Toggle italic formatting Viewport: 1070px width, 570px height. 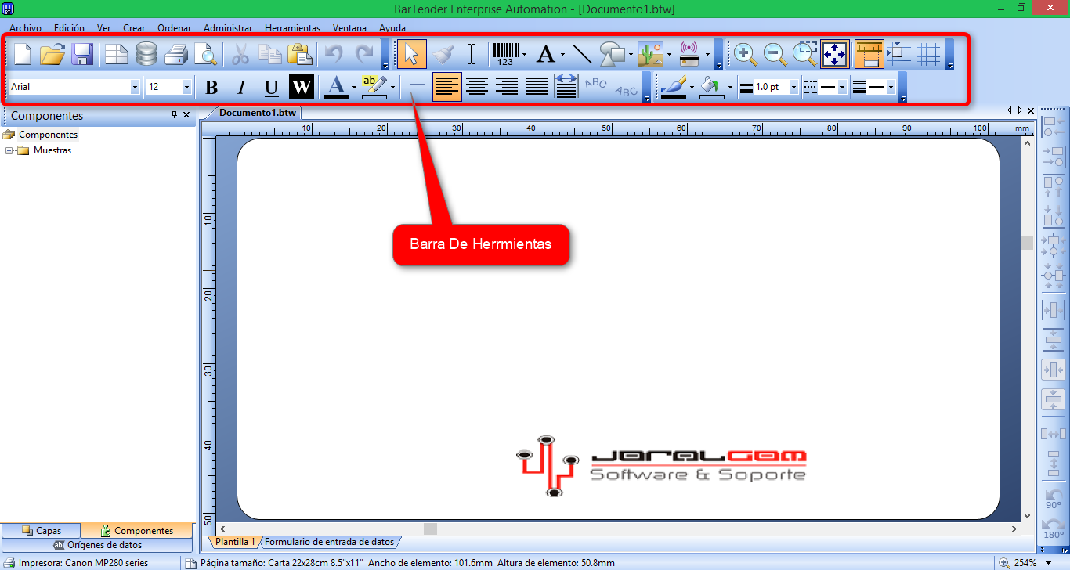(x=241, y=87)
